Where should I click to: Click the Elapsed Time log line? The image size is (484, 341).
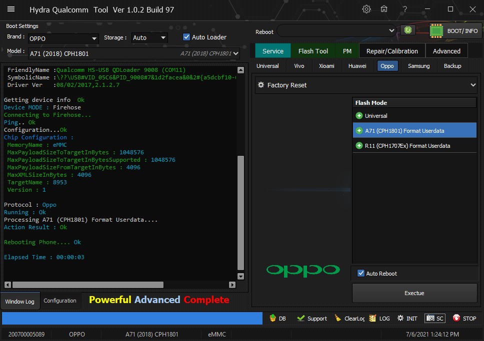tap(44, 257)
